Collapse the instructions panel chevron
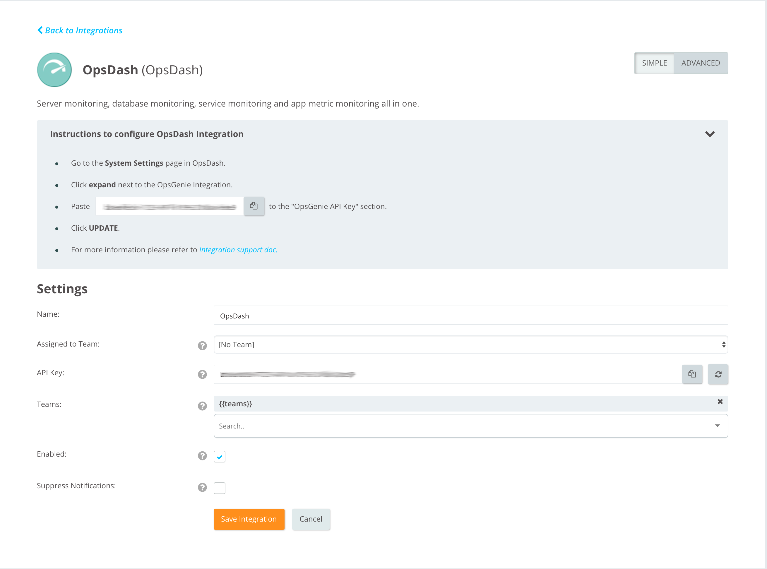 (x=710, y=134)
